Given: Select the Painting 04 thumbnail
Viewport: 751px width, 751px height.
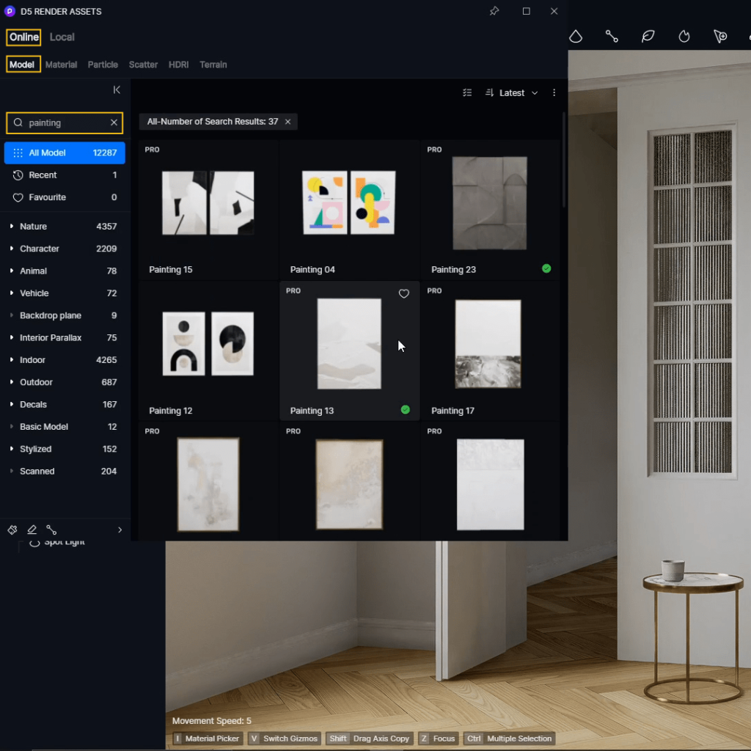Looking at the screenshot, I should click(x=349, y=203).
